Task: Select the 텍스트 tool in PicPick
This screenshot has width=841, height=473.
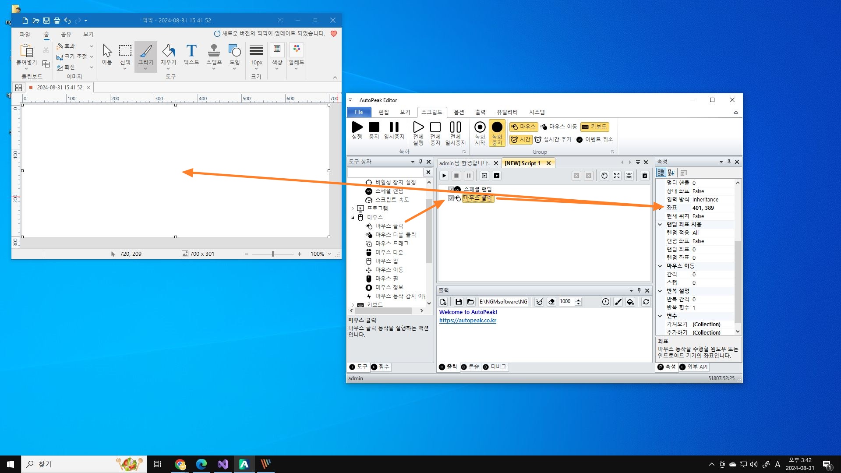Action: pyautogui.click(x=191, y=51)
